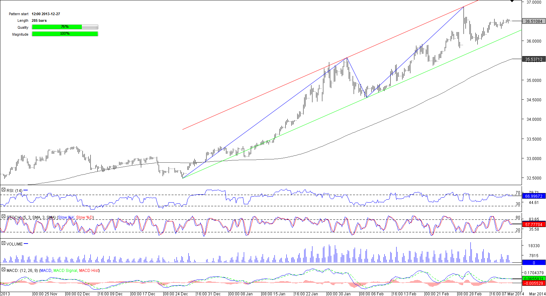The height and width of the screenshot is (296, 546).
Task: Click the STOCH indicator title label
Action: click(31, 217)
